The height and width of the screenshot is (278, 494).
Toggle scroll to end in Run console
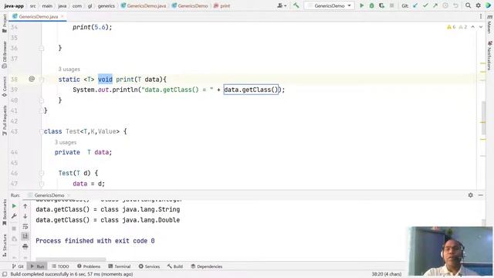[25, 236]
